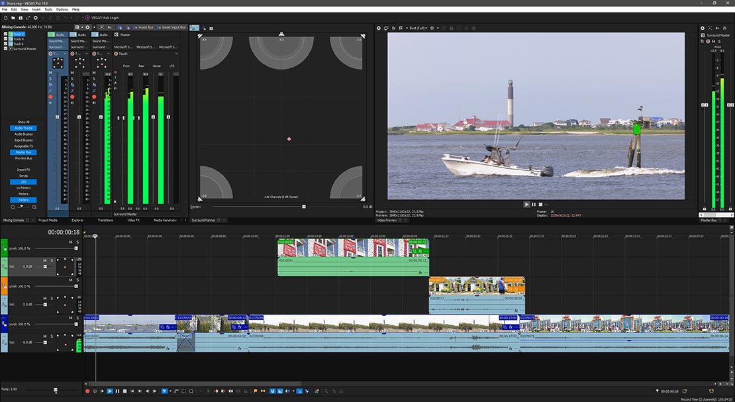735x402 pixels.
Task: Select the Selection Edit rectangle tool
Action: click(184, 391)
